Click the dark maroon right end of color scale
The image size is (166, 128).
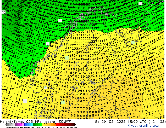[x=75, y=125]
